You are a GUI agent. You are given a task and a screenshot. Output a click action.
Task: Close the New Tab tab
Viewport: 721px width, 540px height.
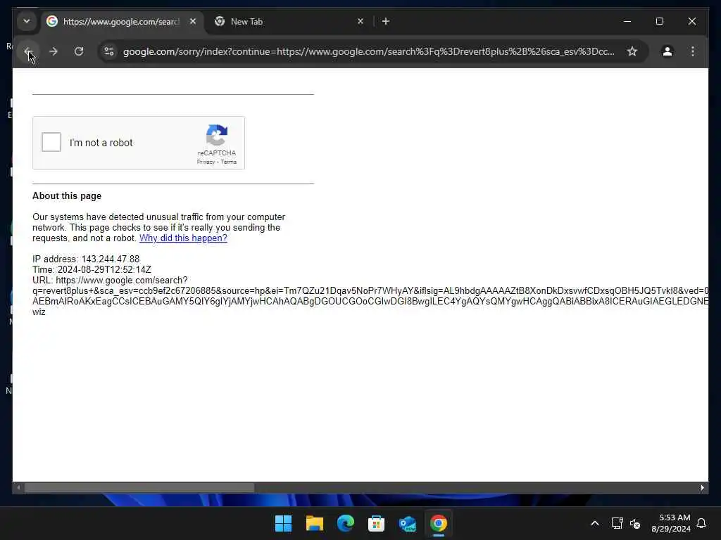(360, 21)
